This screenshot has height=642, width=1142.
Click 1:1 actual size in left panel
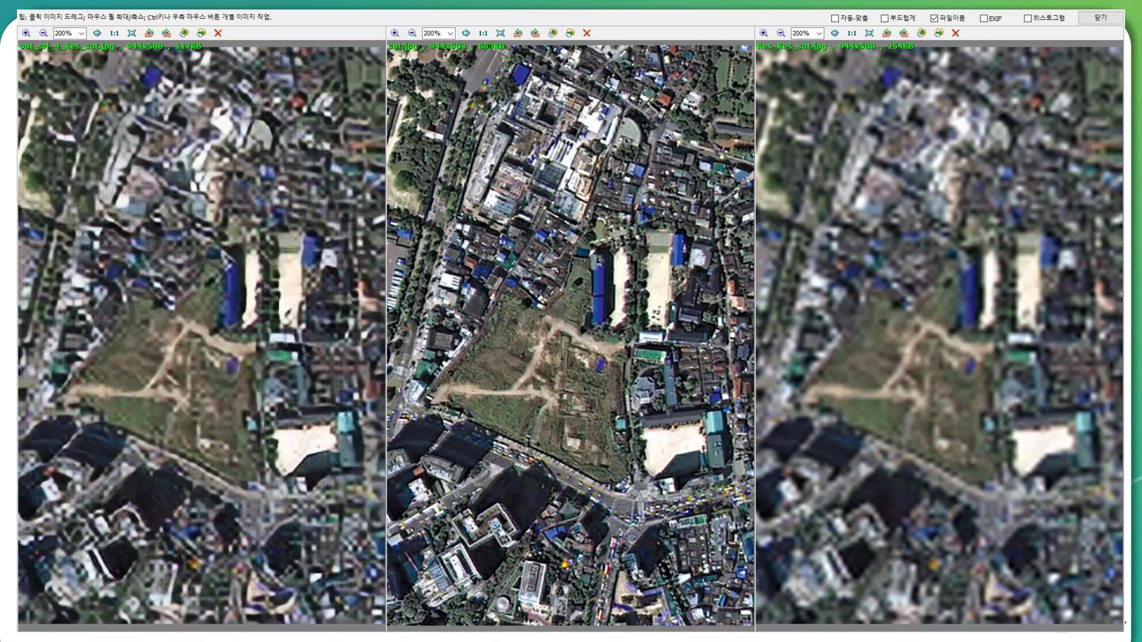point(114,33)
